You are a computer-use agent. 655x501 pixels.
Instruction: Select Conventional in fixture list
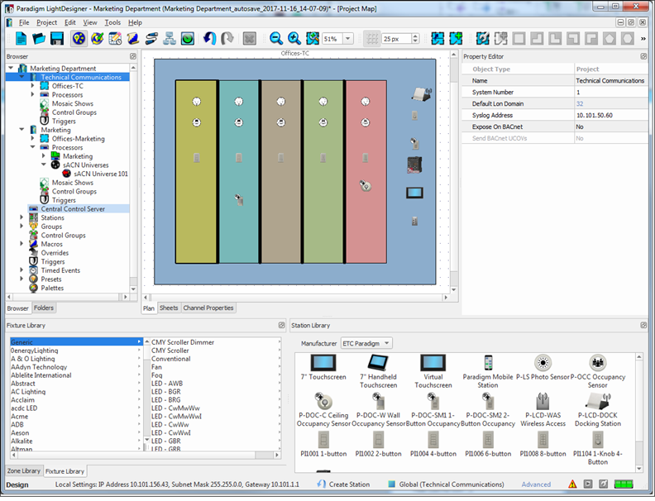coord(171,359)
